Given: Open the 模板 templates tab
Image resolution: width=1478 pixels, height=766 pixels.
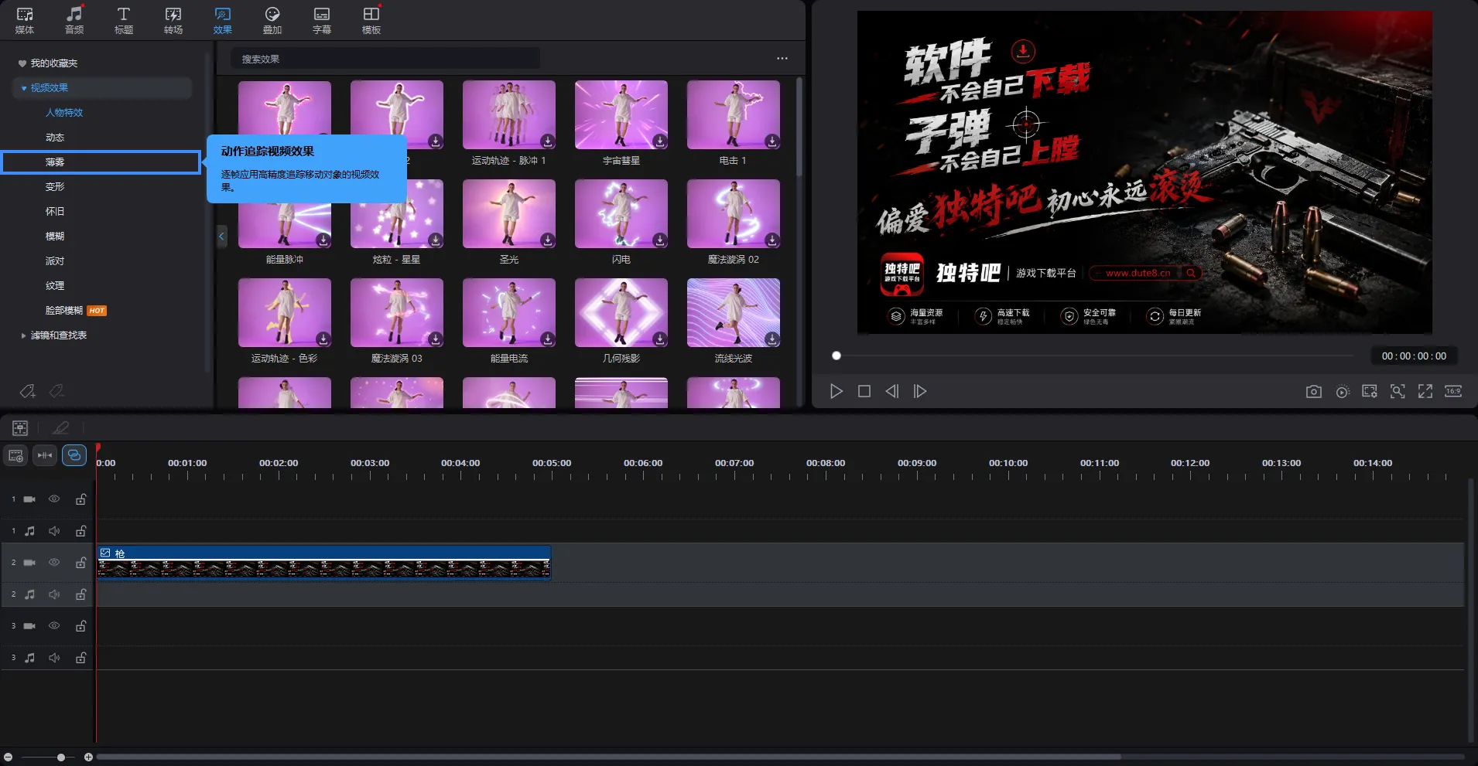Looking at the screenshot, I should tap(371, 20).
